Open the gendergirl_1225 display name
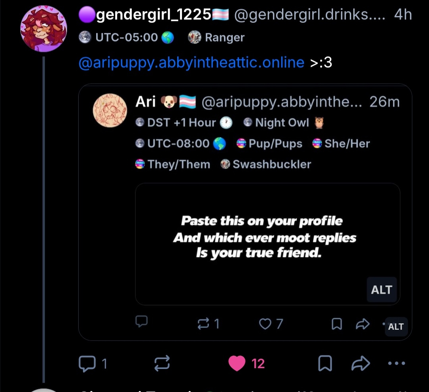 (153, 15)
